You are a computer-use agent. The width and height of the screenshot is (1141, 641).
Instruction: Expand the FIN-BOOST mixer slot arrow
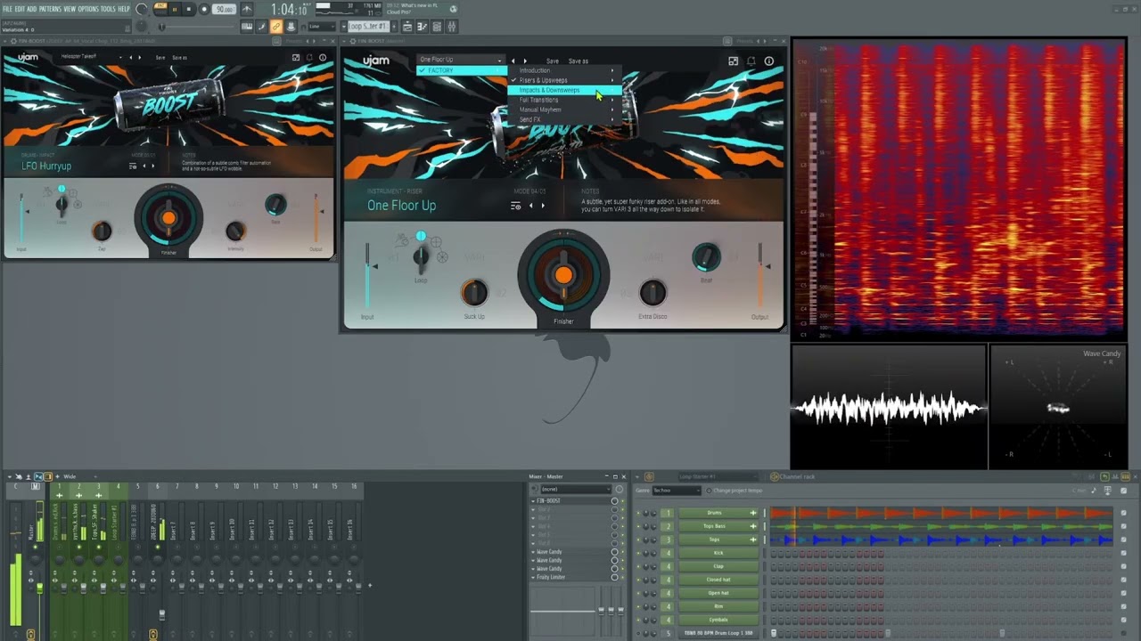pyautogui.click(x=533, y=501)
